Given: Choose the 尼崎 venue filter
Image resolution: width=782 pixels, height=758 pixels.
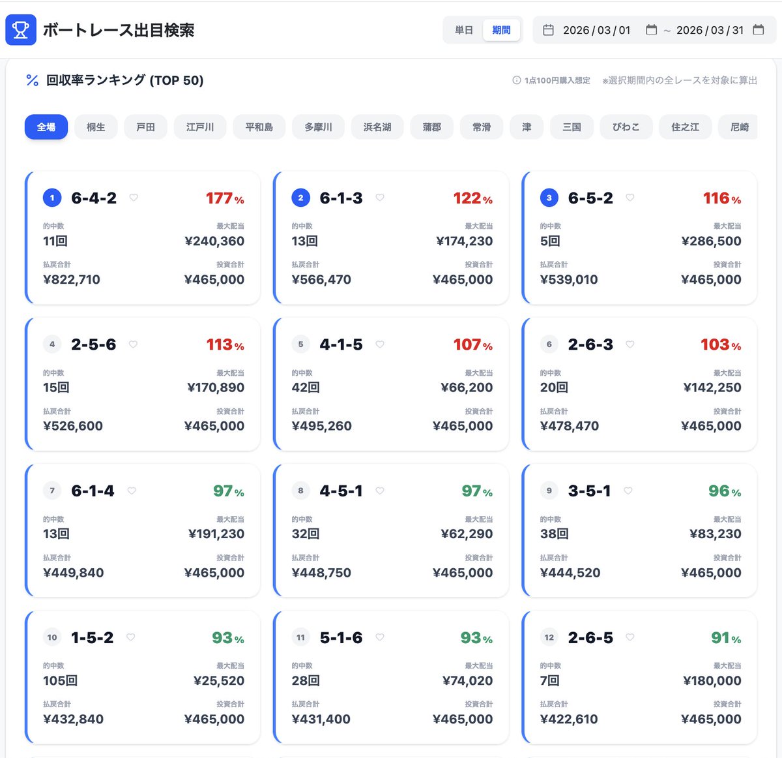Looking at the screenshot, I should pos(738,127).
